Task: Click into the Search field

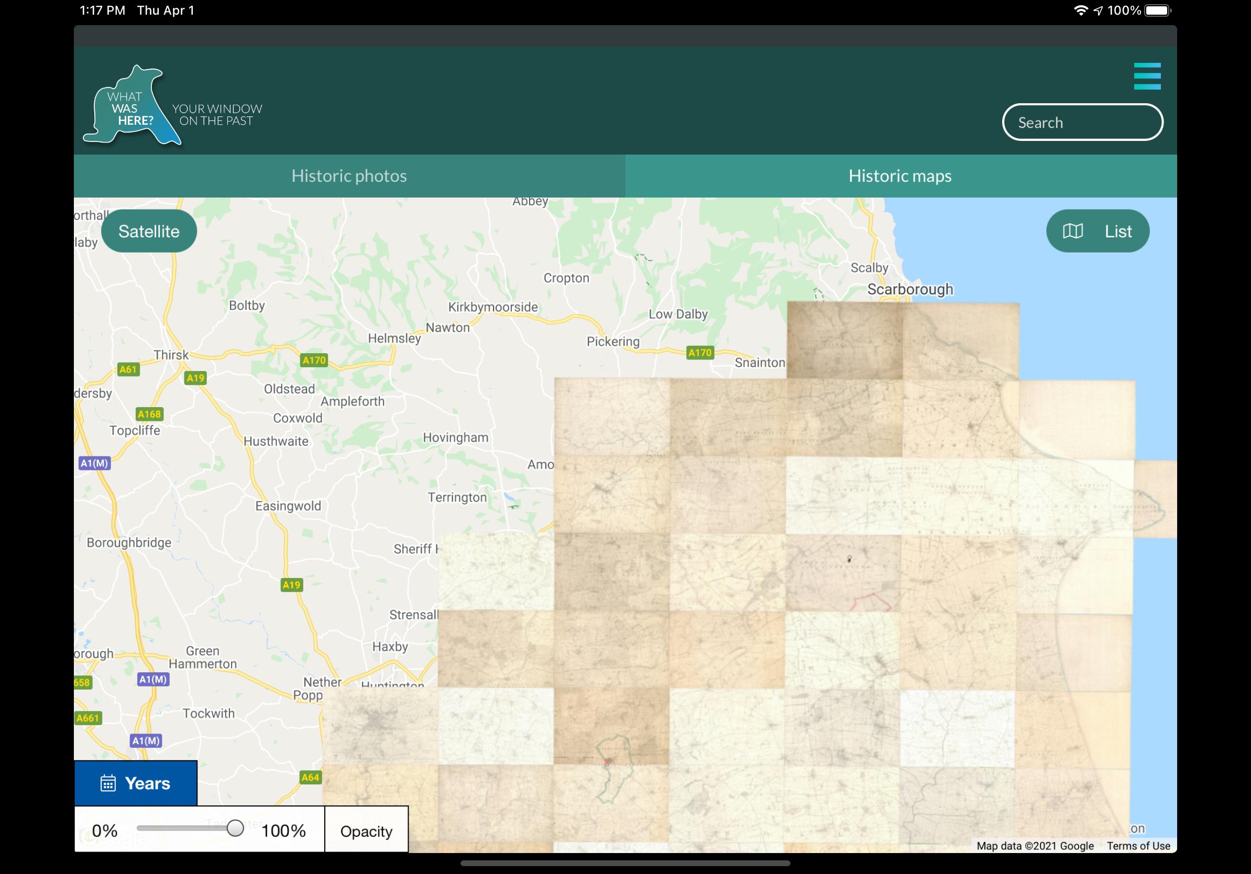Action: point(1082,122)
